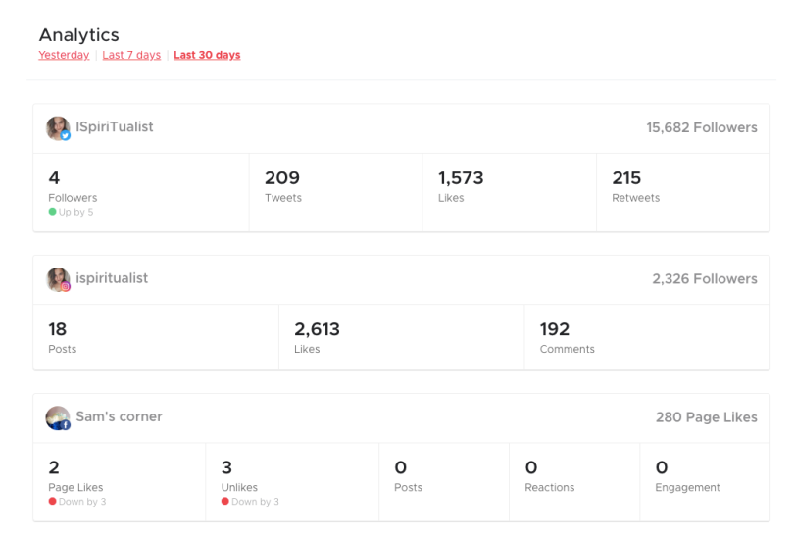Viewport: 794px width, 536px height.
Task: Switch to Last 7 days range
Action: pos(131,55)
